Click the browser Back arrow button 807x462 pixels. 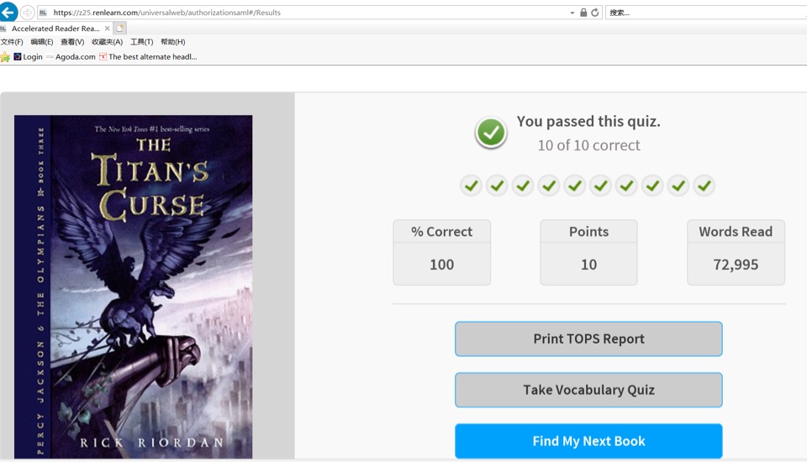8,12
